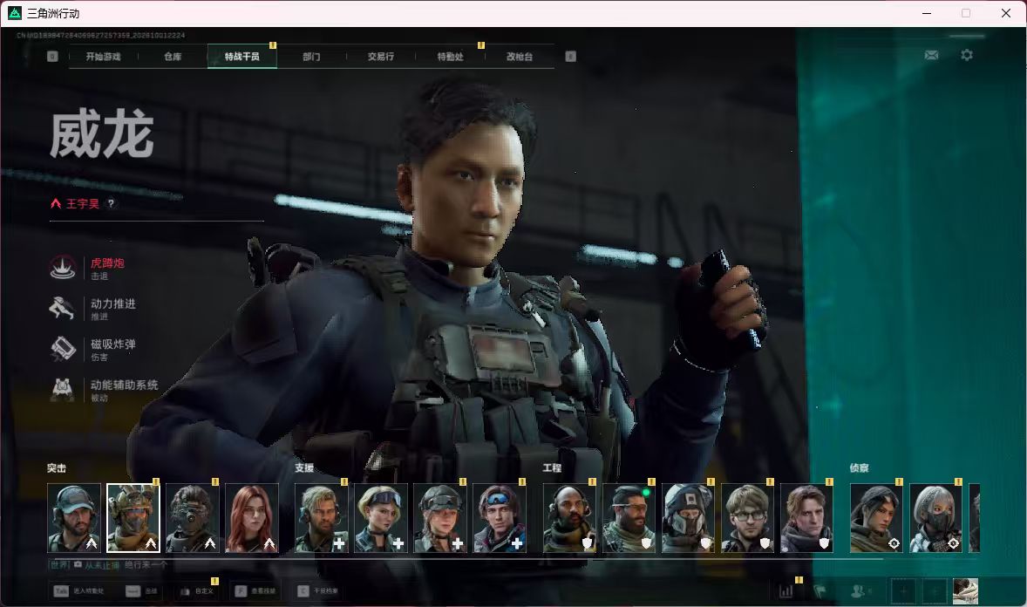Select the 磁吸炸弹 skill icon

tap(63, 349)
